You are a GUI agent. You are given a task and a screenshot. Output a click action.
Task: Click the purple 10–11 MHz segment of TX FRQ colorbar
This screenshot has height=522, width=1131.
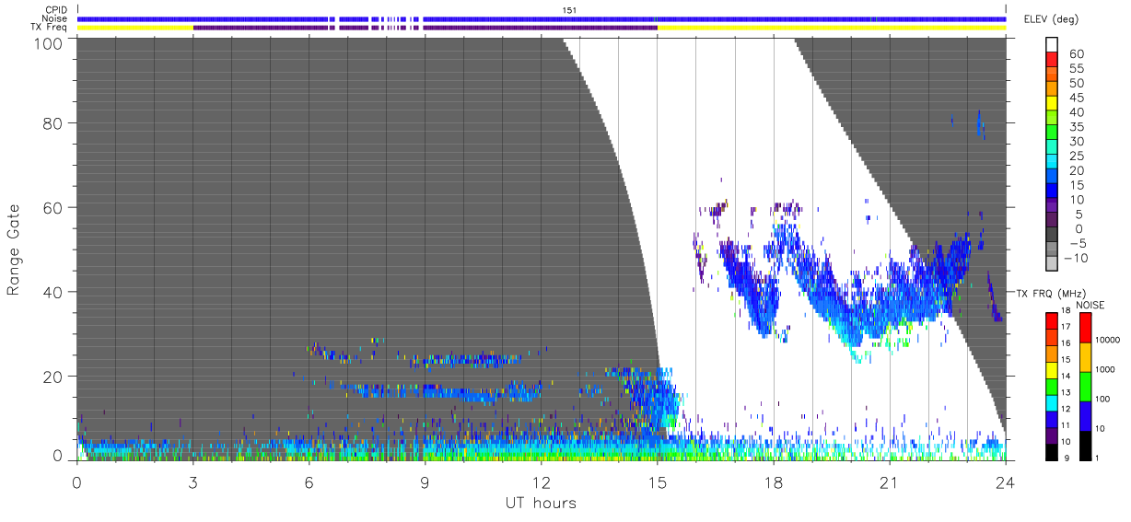point(1053,434)
